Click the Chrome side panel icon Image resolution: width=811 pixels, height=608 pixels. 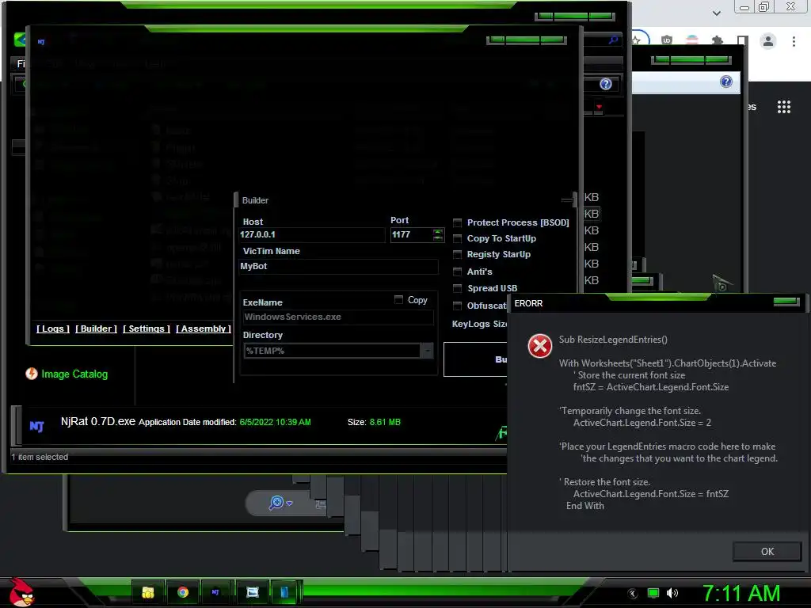pyautogui.click(x=742, y=41)
